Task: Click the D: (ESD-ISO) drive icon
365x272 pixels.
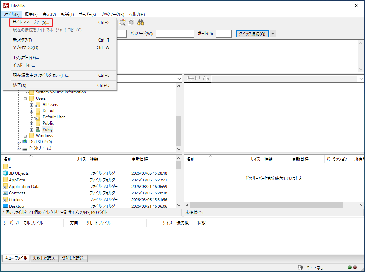Action: point(25,142)
